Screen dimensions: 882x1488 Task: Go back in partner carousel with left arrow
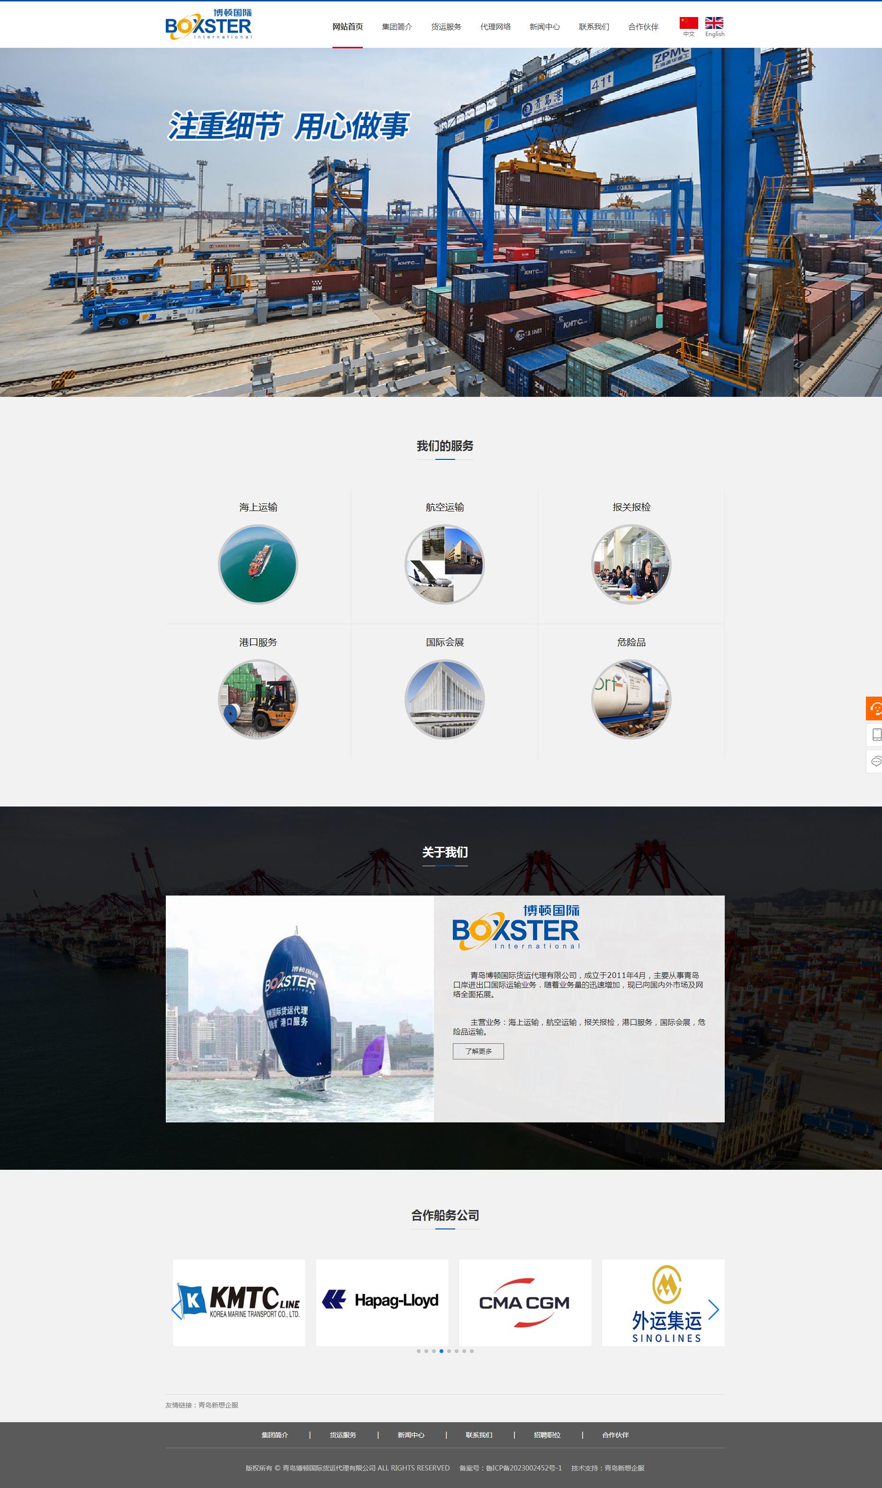tap(177, 1310)
